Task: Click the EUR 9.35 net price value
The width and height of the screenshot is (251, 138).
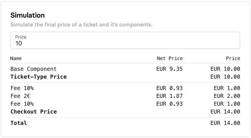Action: coord(170,69)
